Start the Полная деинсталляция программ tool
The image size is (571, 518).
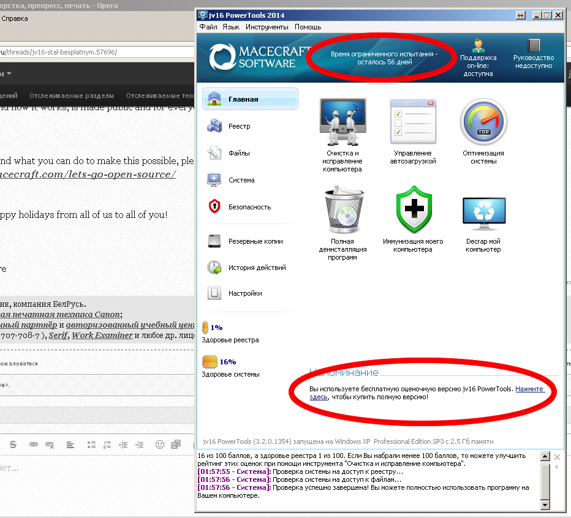point(342,223)
